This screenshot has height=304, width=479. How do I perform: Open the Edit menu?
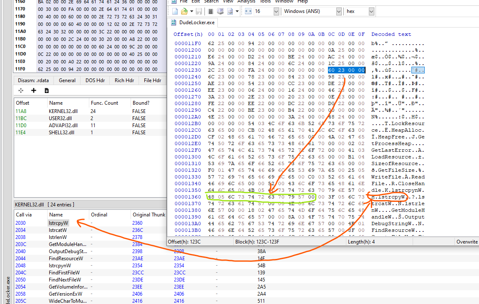(x=196, y=2)
